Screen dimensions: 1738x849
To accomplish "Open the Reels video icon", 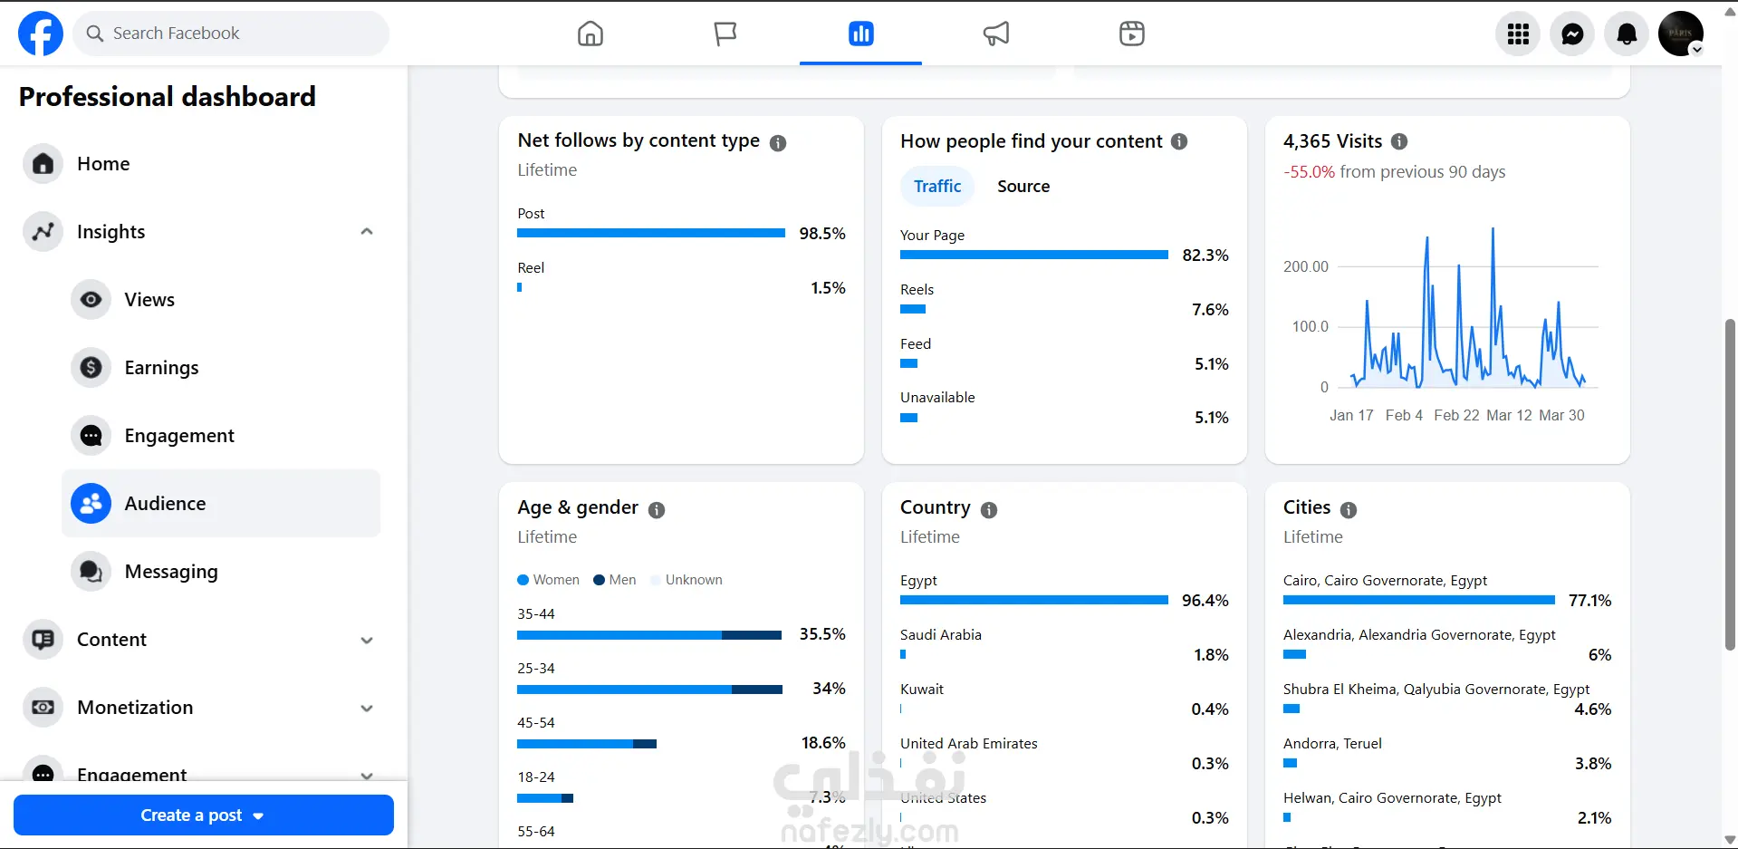I will click(x=1132, y=34).
